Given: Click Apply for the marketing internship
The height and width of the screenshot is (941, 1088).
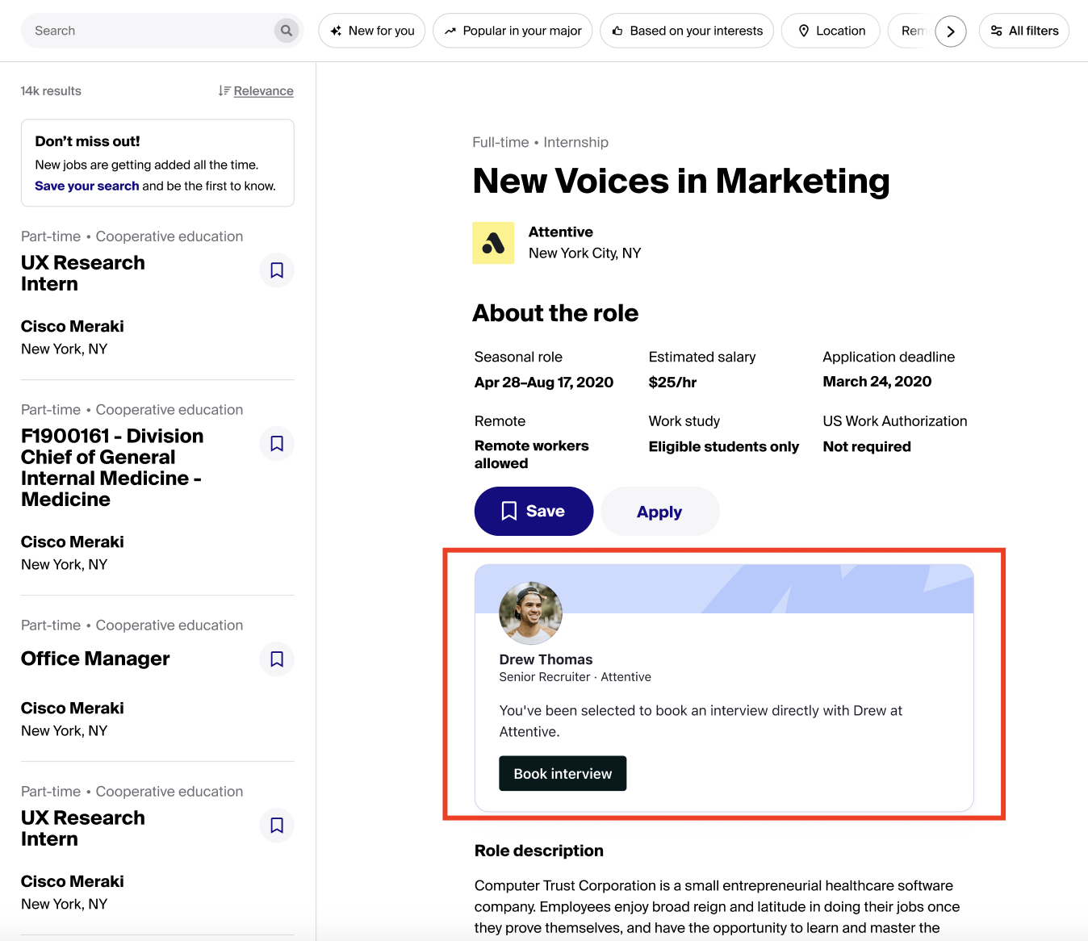Looking at the screenshot, I should 659,512.
